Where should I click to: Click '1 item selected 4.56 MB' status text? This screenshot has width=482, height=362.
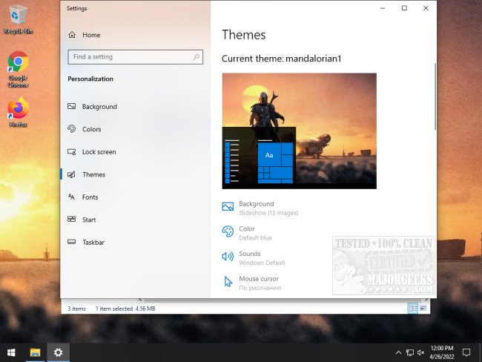125,309
